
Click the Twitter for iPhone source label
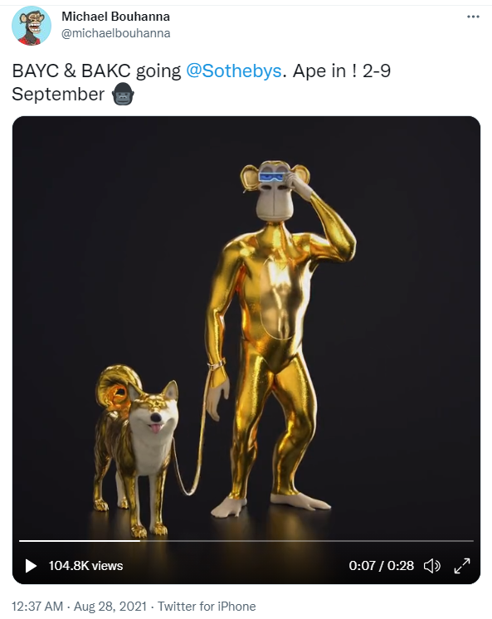[207, 606]
